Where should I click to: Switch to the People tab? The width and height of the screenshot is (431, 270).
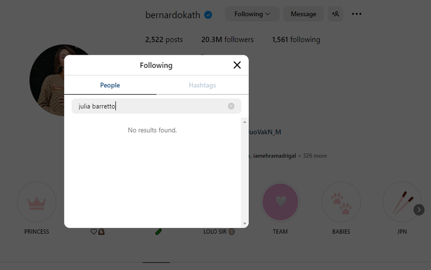pos(110,85)
